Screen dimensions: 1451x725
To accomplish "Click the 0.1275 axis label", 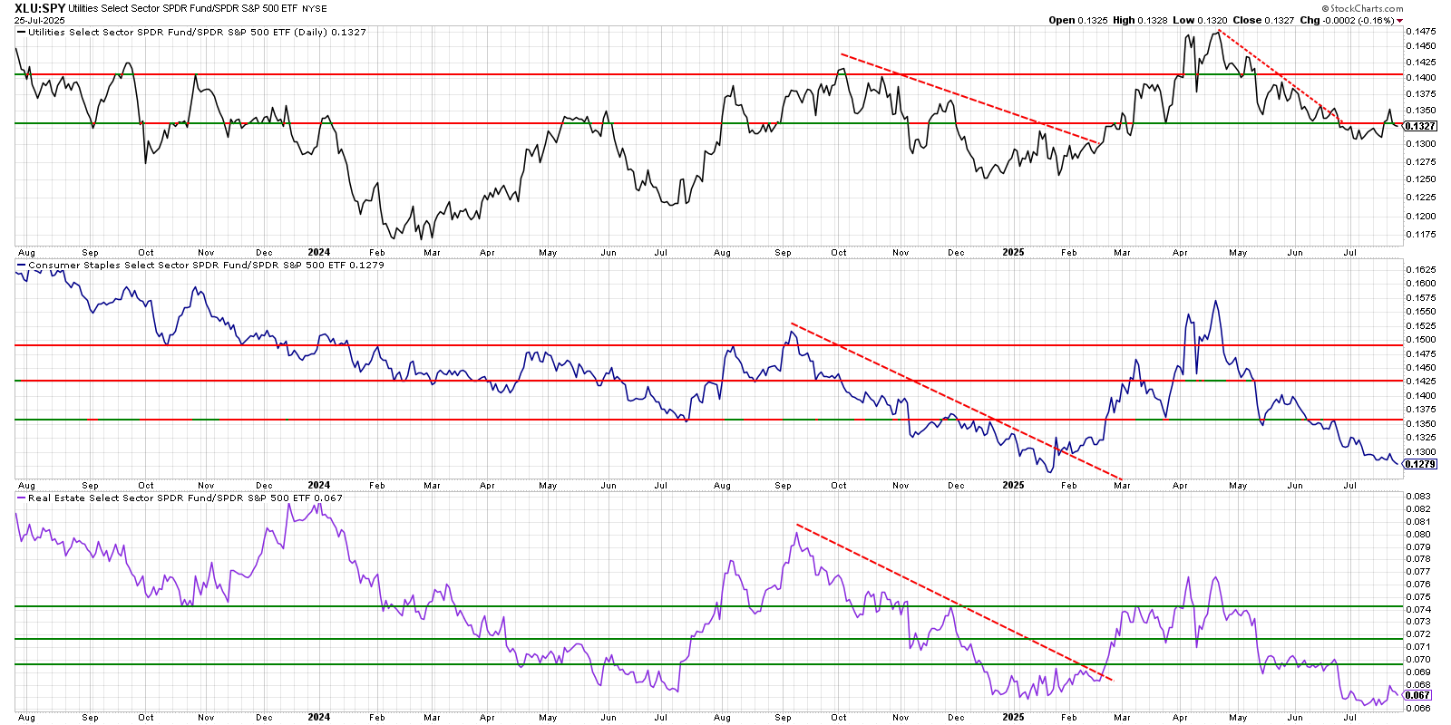I will (1421, 162).
